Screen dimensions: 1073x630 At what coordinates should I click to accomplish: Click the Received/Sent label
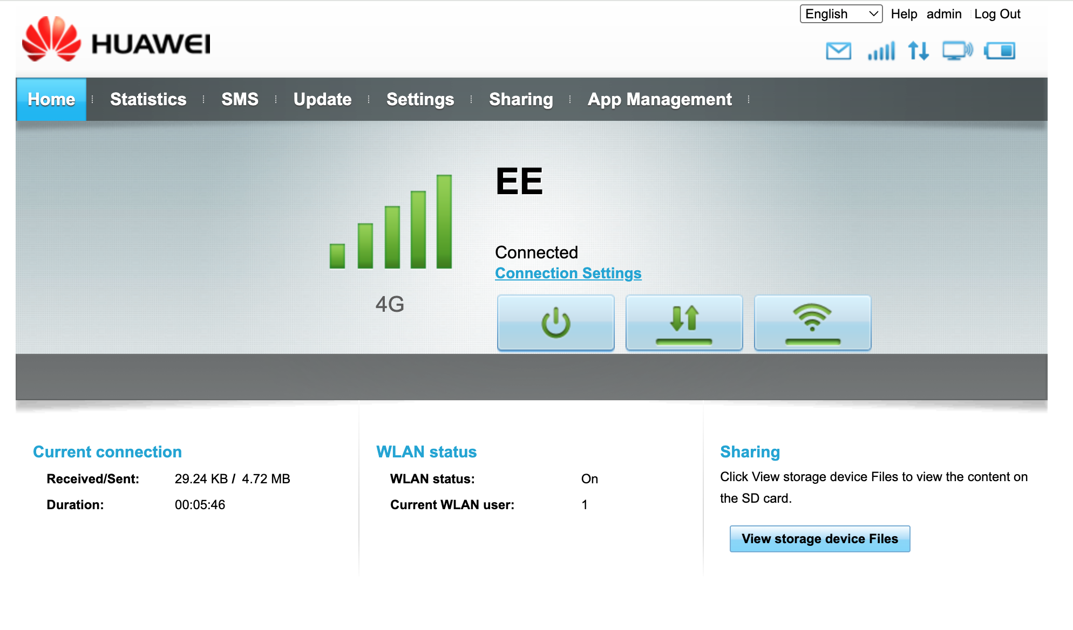tap(93, 479)
